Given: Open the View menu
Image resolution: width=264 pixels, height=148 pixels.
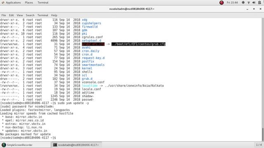Looking at the screenshot, I should click(x=20, y=15).
